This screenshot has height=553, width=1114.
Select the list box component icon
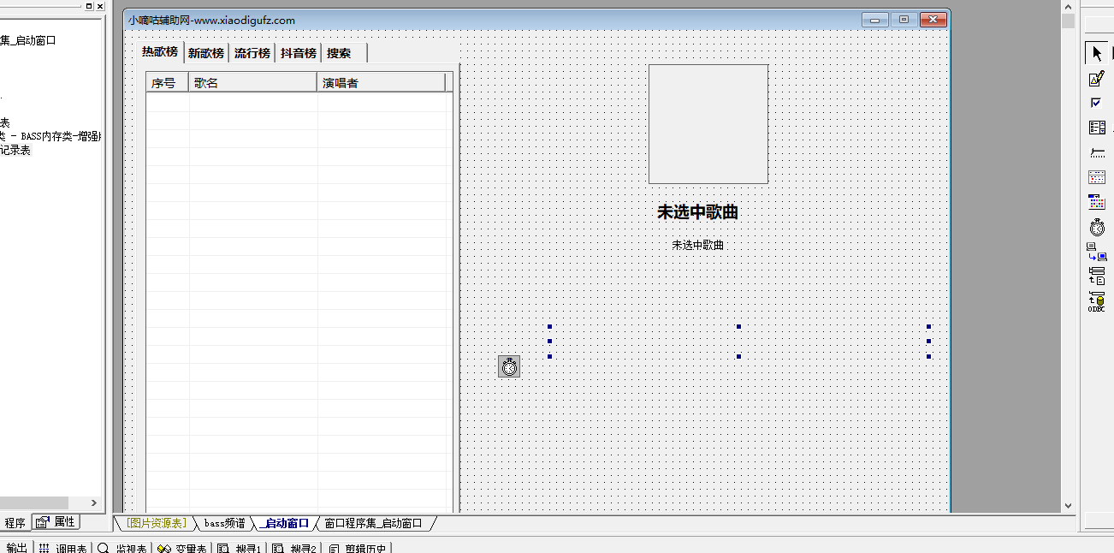(x=1097, y=128)
